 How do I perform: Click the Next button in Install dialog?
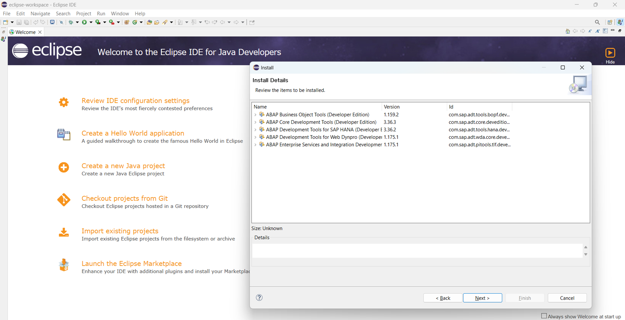482,298
